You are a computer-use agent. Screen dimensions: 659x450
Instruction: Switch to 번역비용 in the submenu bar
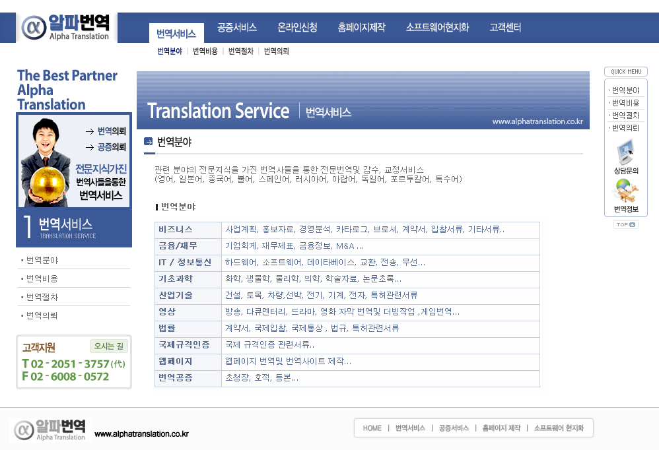pos(205,51)
